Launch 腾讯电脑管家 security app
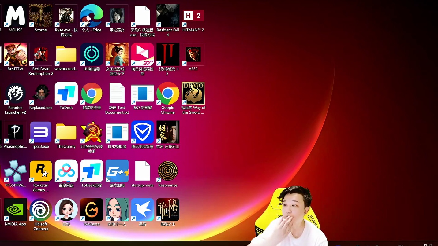Image resolution: width=438 pixels, height=246 pixels. point(142,132)
